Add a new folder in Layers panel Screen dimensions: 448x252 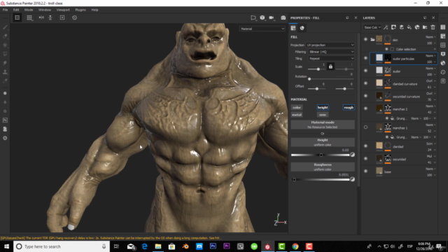pyautogui.click(x=425, y=27)
